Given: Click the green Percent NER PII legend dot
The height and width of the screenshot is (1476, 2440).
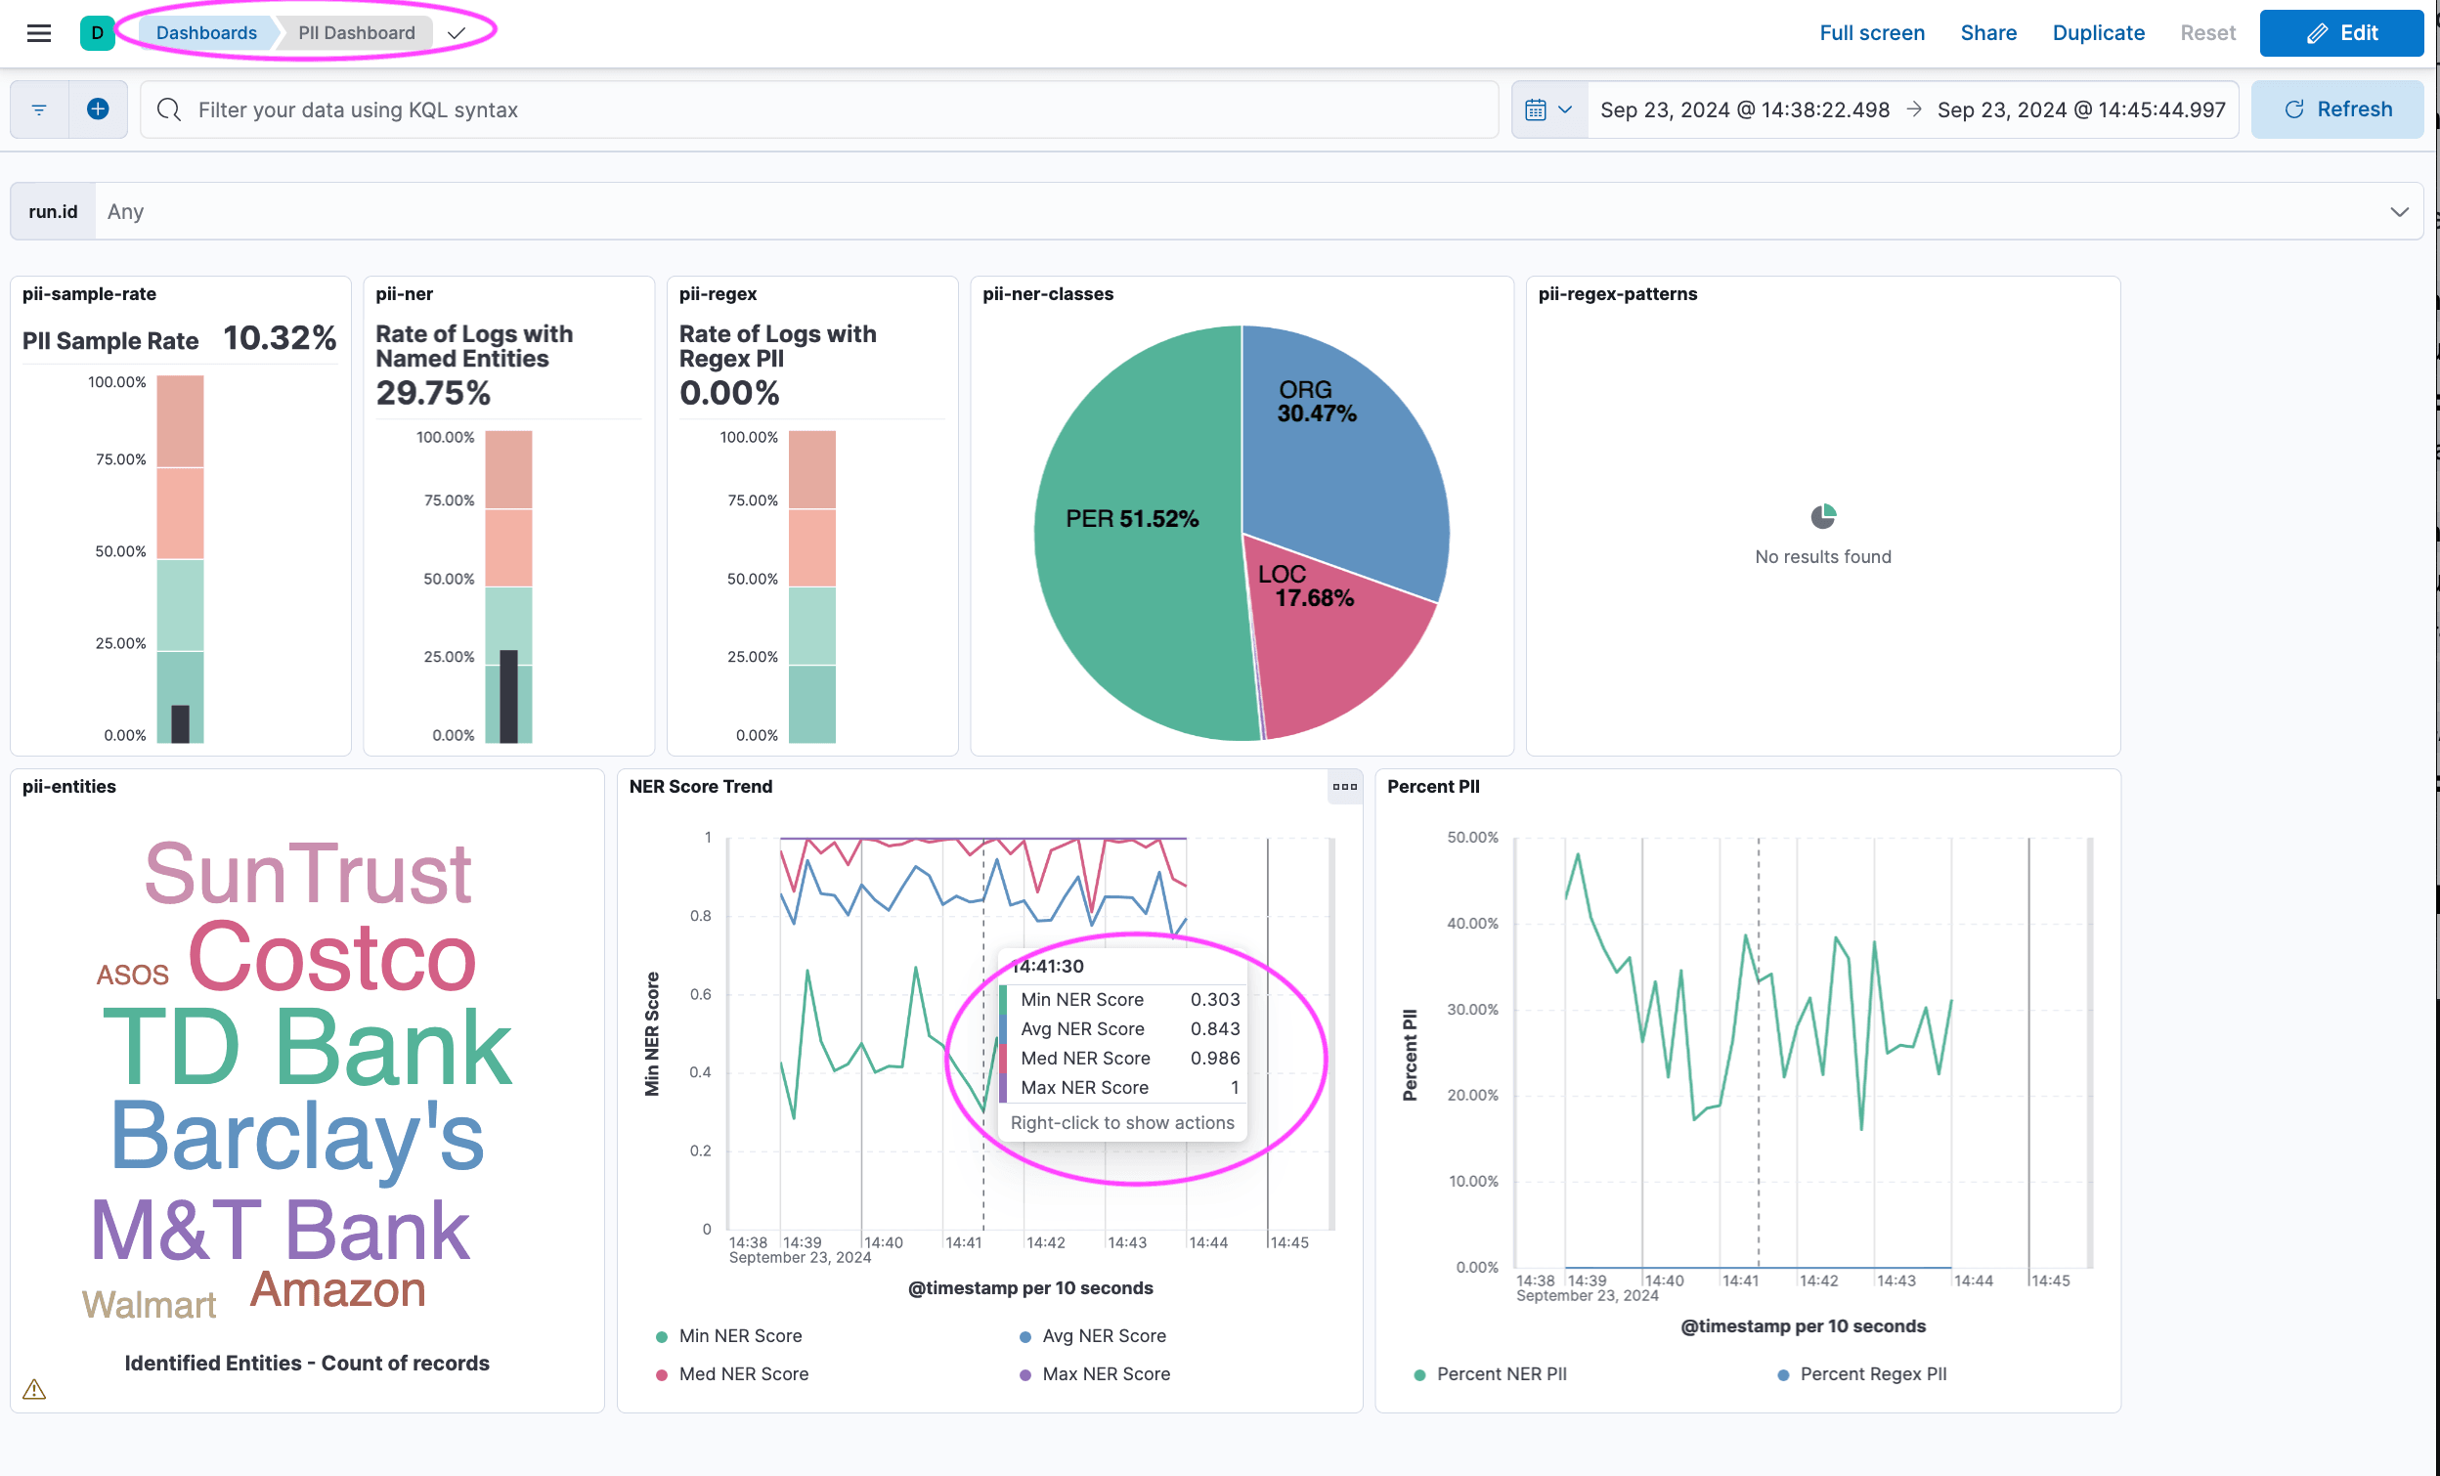Looking at the screenshot, I should tap(1419, 1374).
